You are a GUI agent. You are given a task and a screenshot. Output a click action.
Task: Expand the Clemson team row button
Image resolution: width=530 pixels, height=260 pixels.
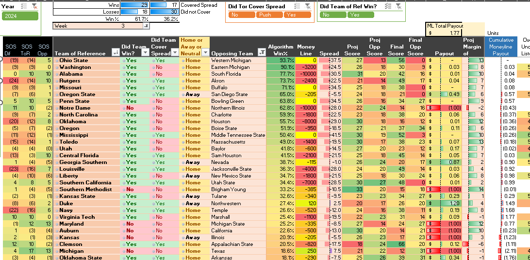57,244
